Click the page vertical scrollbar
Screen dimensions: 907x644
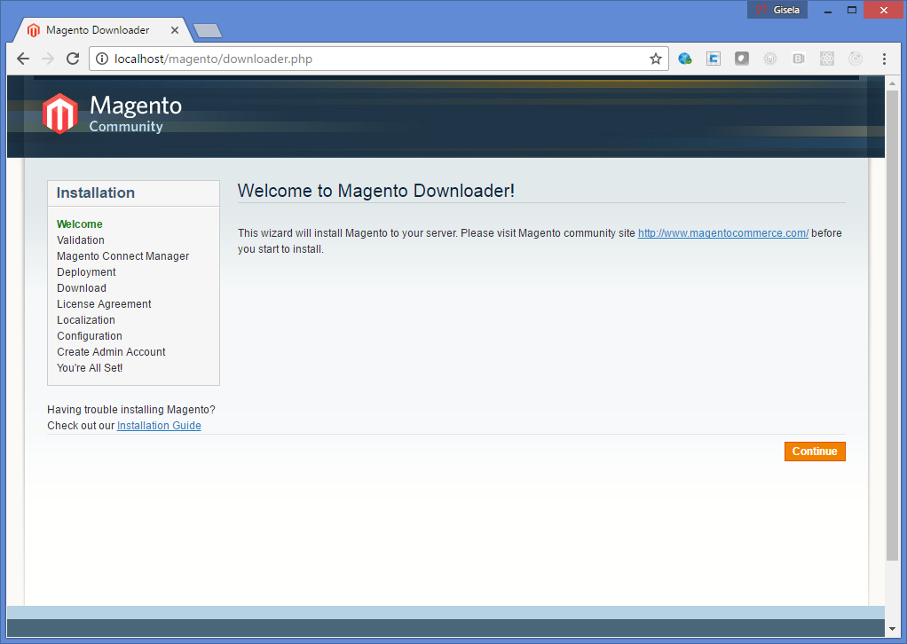[892, 319]
